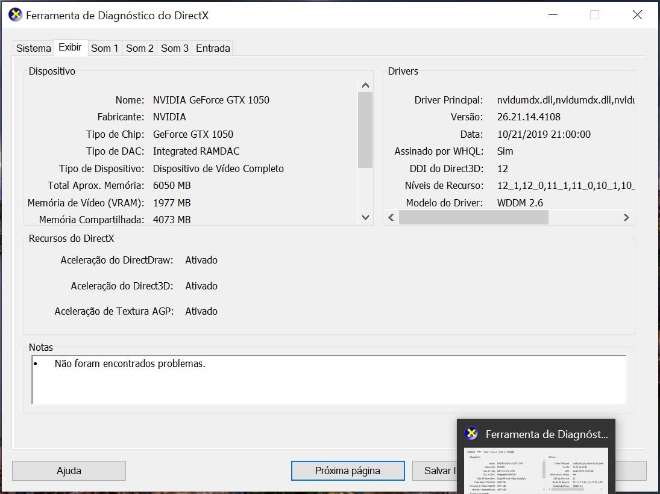
Task: Click the VRAM value '1977 MB'
Action: point(172,203)
